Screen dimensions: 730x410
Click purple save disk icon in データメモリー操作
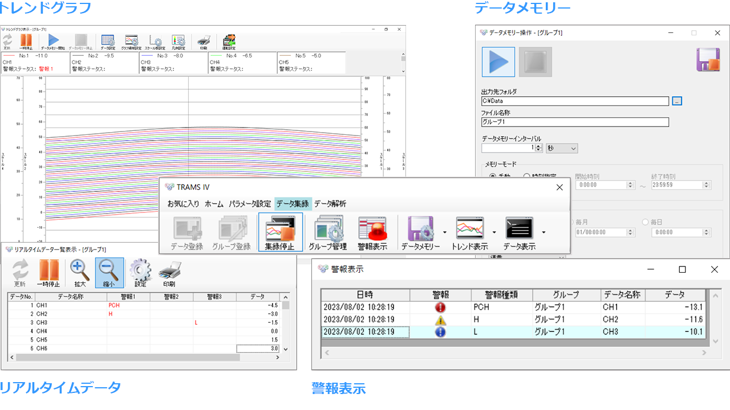click(708, 60)
